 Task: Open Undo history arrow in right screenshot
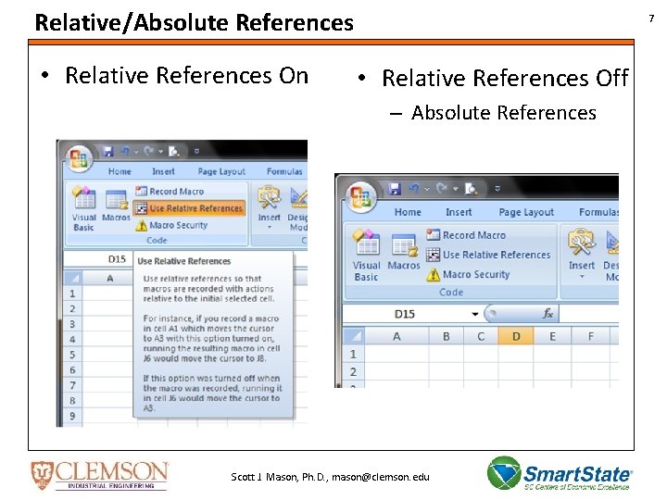coord(427,189)
